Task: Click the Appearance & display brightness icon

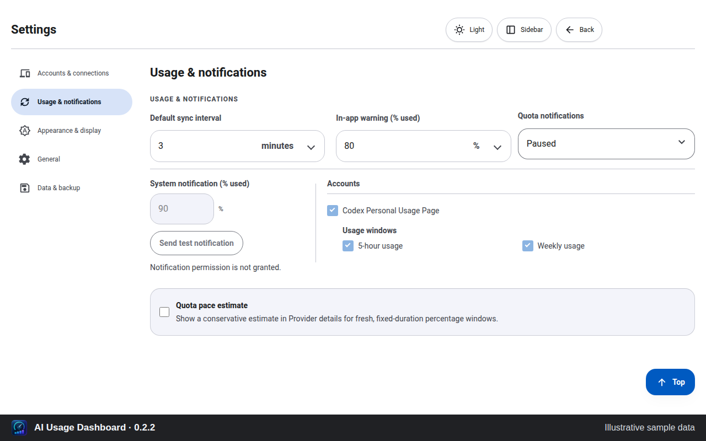Action: tap(24, 131)
